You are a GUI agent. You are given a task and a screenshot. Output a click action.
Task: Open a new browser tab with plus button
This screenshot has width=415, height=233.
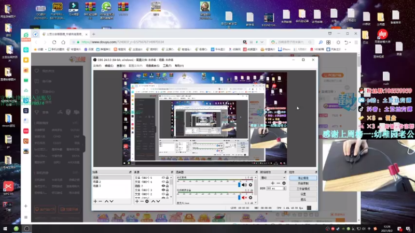93,34
